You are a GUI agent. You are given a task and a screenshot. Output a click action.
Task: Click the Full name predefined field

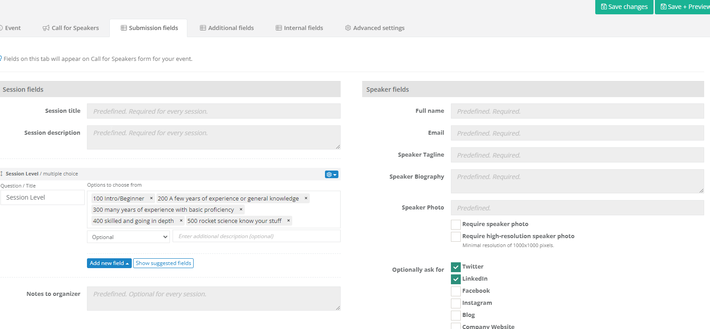(577, 111)
